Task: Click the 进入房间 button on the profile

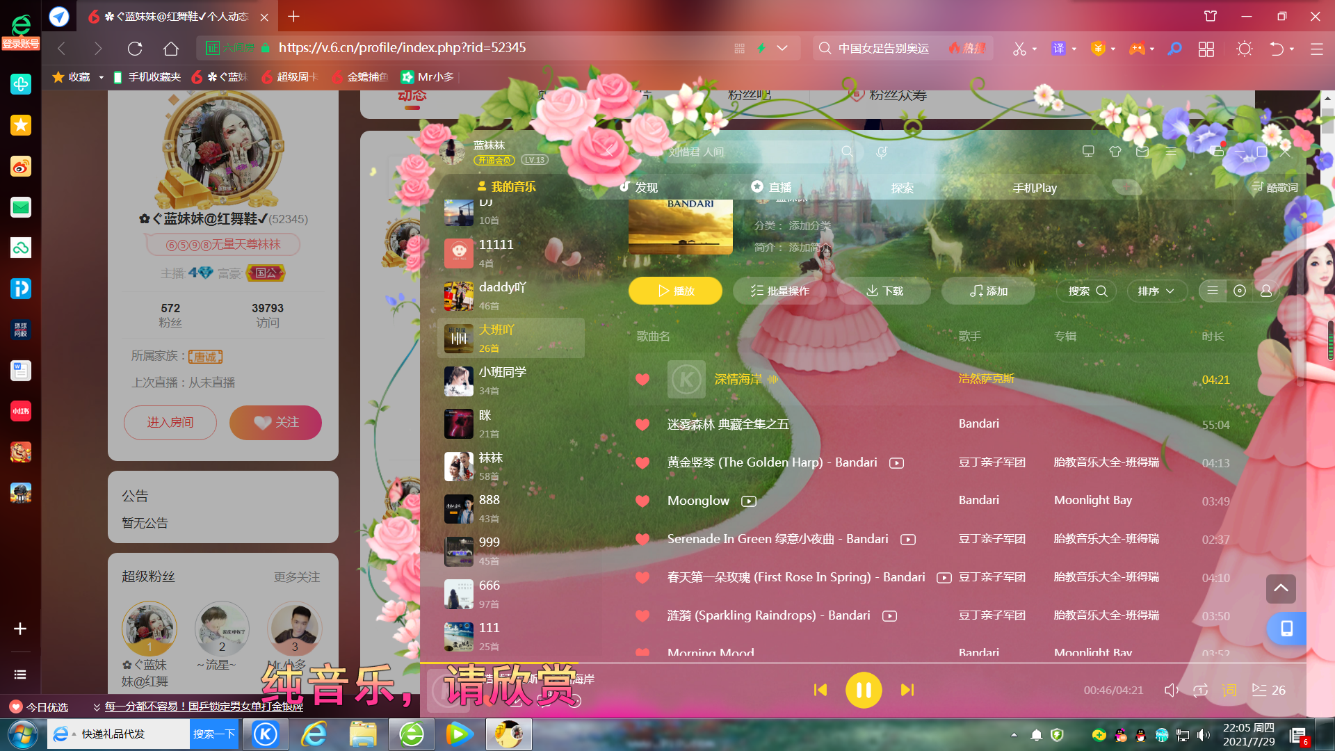Action: tap(170, 423)
